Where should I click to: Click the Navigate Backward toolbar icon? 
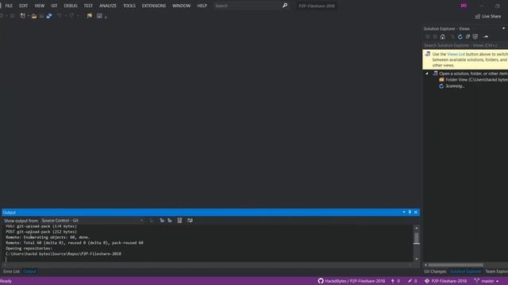[2, 16]
